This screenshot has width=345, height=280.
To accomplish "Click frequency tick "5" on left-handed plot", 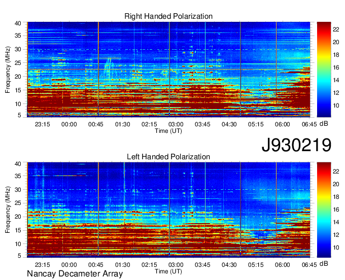I will 20,256.
